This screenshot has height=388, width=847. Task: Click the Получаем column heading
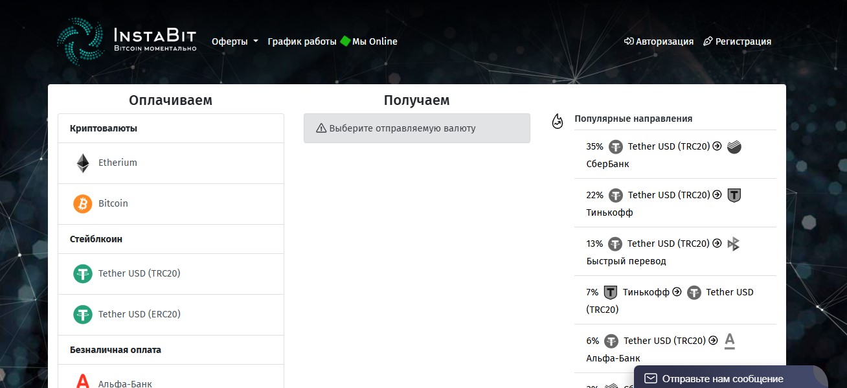pyautogui.click(x=416, y=100)
